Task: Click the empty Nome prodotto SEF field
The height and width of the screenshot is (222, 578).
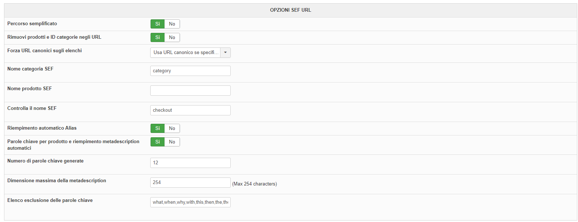Action: coord(190,91)
